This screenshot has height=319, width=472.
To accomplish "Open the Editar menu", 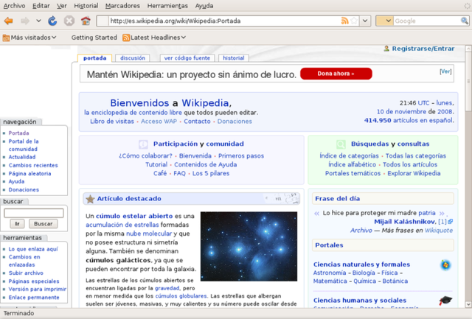I will 41,6.
